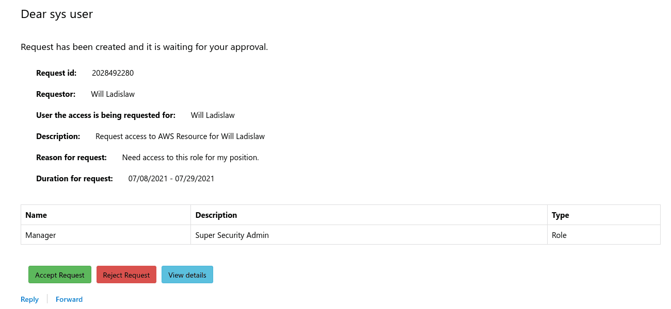
Task: Click the reason text about needing role access
Action: tap(190, 158)
